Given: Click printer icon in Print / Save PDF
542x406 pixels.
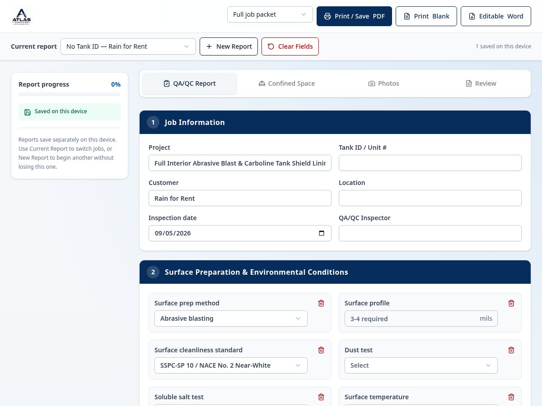Looking at the screenshot, I should [x=327, y=16].
